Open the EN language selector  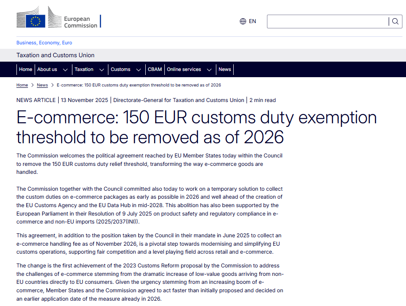252,21
